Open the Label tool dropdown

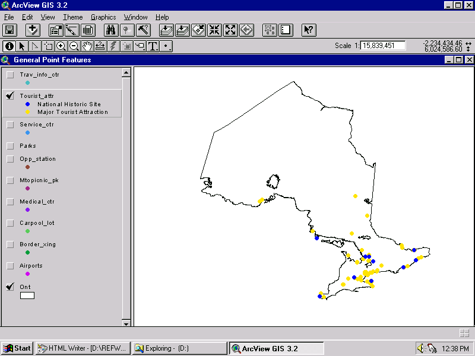[140, 46]
